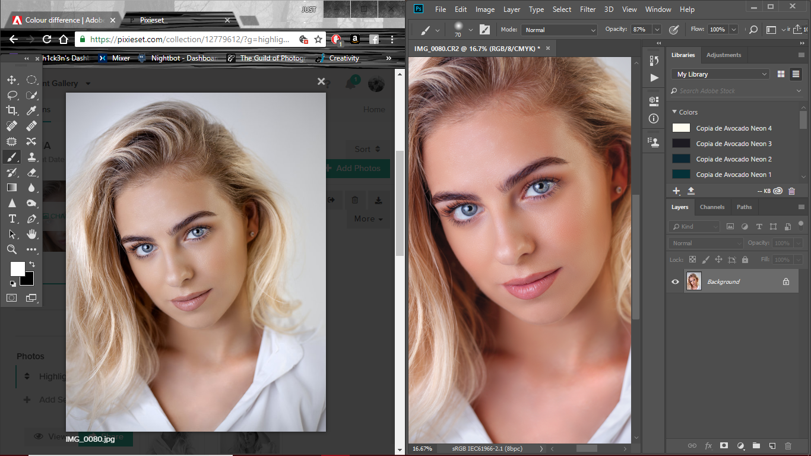Toggle Background layer visibility eye

click(x=675, y=281)
